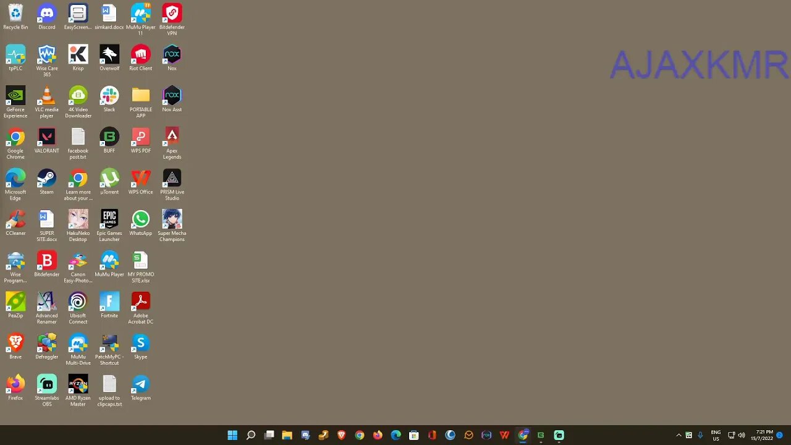Launch Super Mecha Champions shortcut
This screenshot has width=791, height=445.
tap(172, 226)
